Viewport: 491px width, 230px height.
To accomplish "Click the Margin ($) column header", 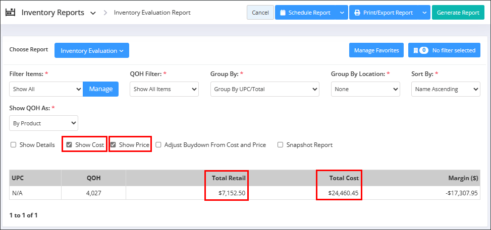I will (x=463, y=178).
